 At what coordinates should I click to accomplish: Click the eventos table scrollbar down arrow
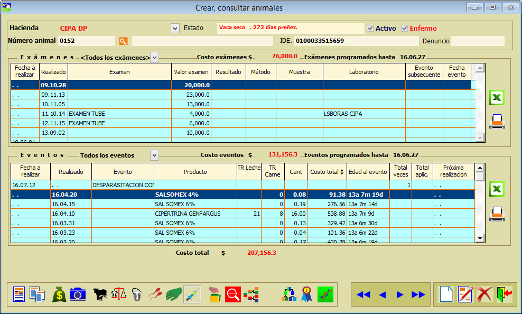(x=480, y=238)
